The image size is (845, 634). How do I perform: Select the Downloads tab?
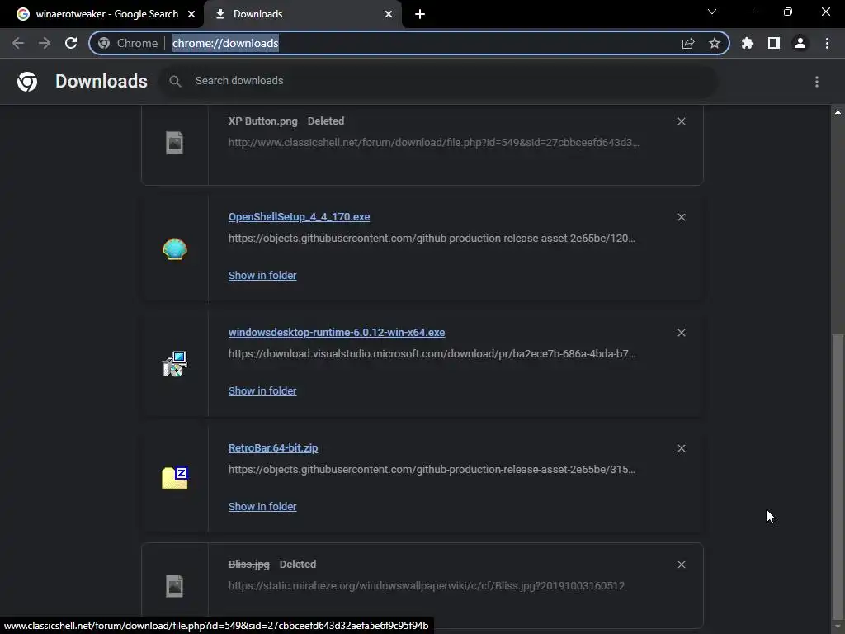pyautogui.click(x=302, y=14)
